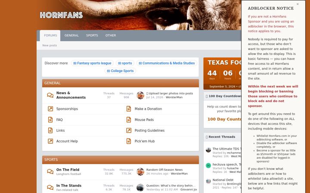The height and width of the screenshot is (193, 310).
Task: Click the On The Field forum icon
Action: (50, 172)
